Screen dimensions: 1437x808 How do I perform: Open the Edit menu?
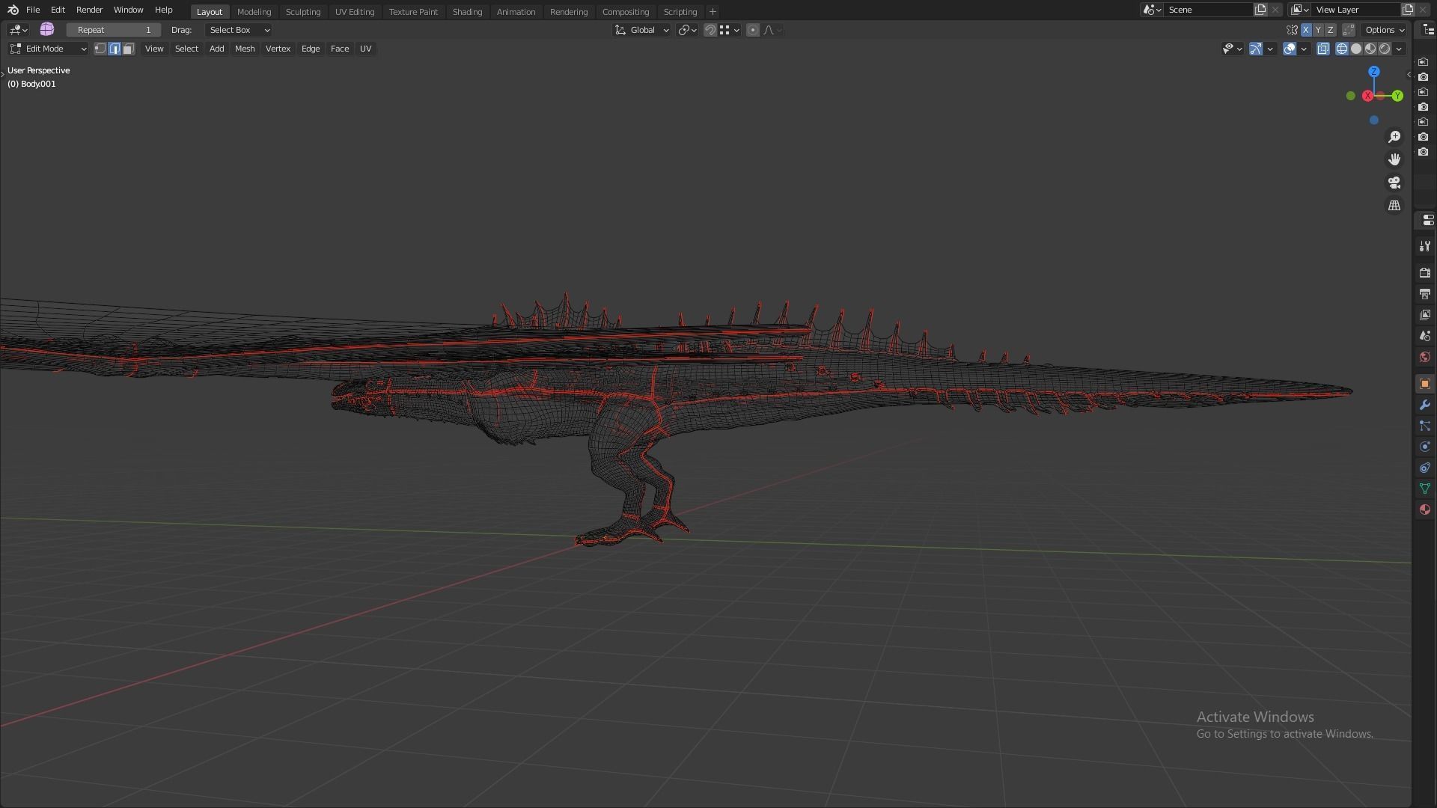(x=58, y=10)
